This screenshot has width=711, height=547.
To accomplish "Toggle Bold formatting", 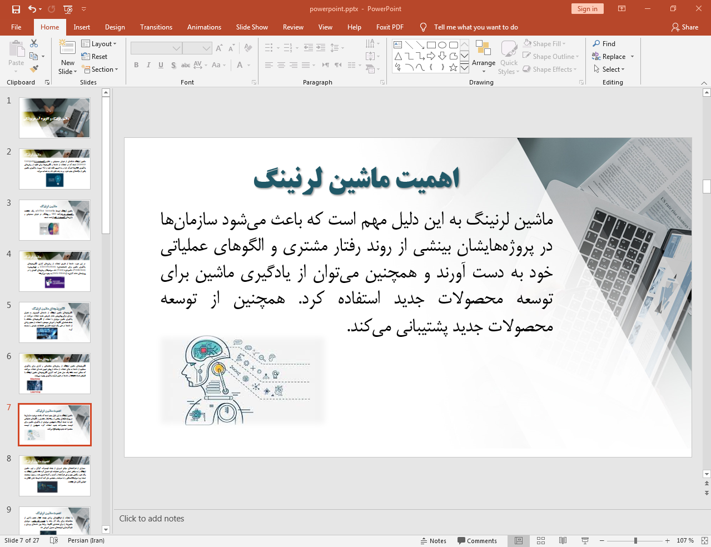I will tap(136, 65).
